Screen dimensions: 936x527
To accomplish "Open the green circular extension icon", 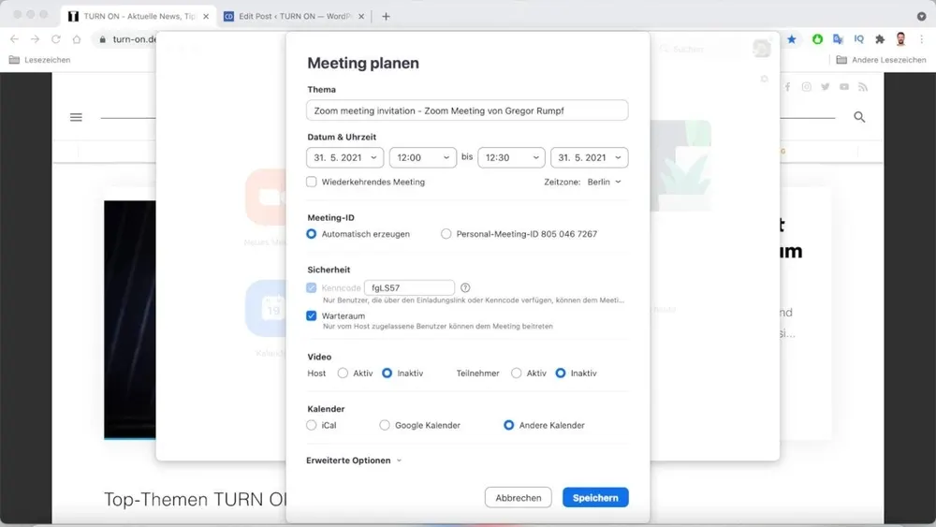I will (817, 39).
